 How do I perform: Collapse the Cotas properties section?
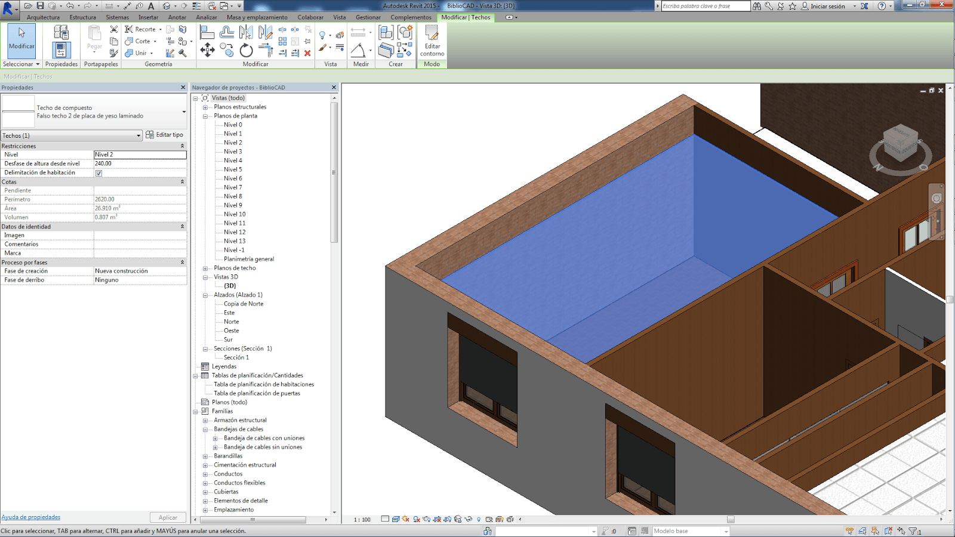point(182,182)
